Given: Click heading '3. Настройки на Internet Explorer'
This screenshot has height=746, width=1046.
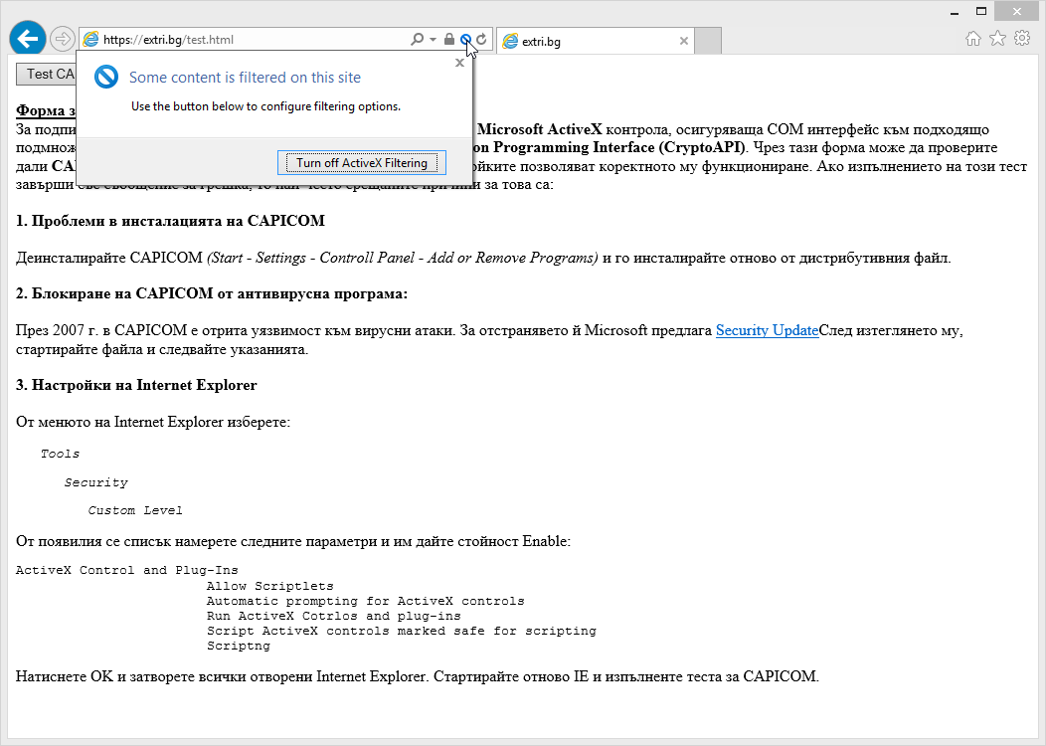Looking at the screenshot, I should click(136, 385).
